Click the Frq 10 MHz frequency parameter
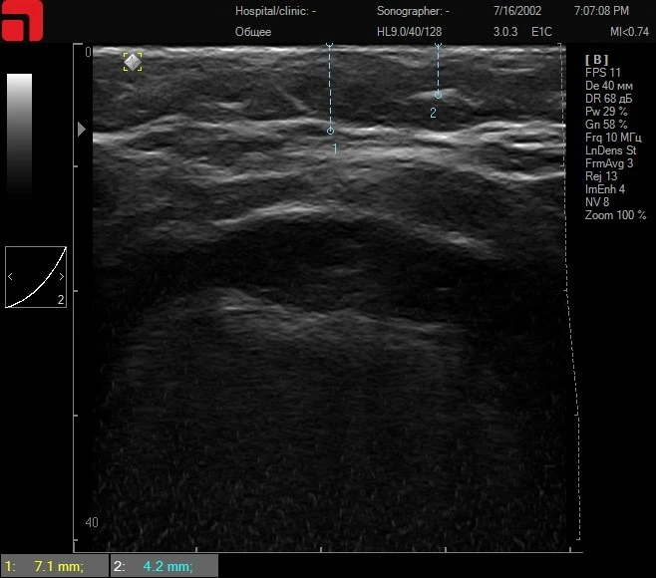The image size is (656, 578). (612, 138)
